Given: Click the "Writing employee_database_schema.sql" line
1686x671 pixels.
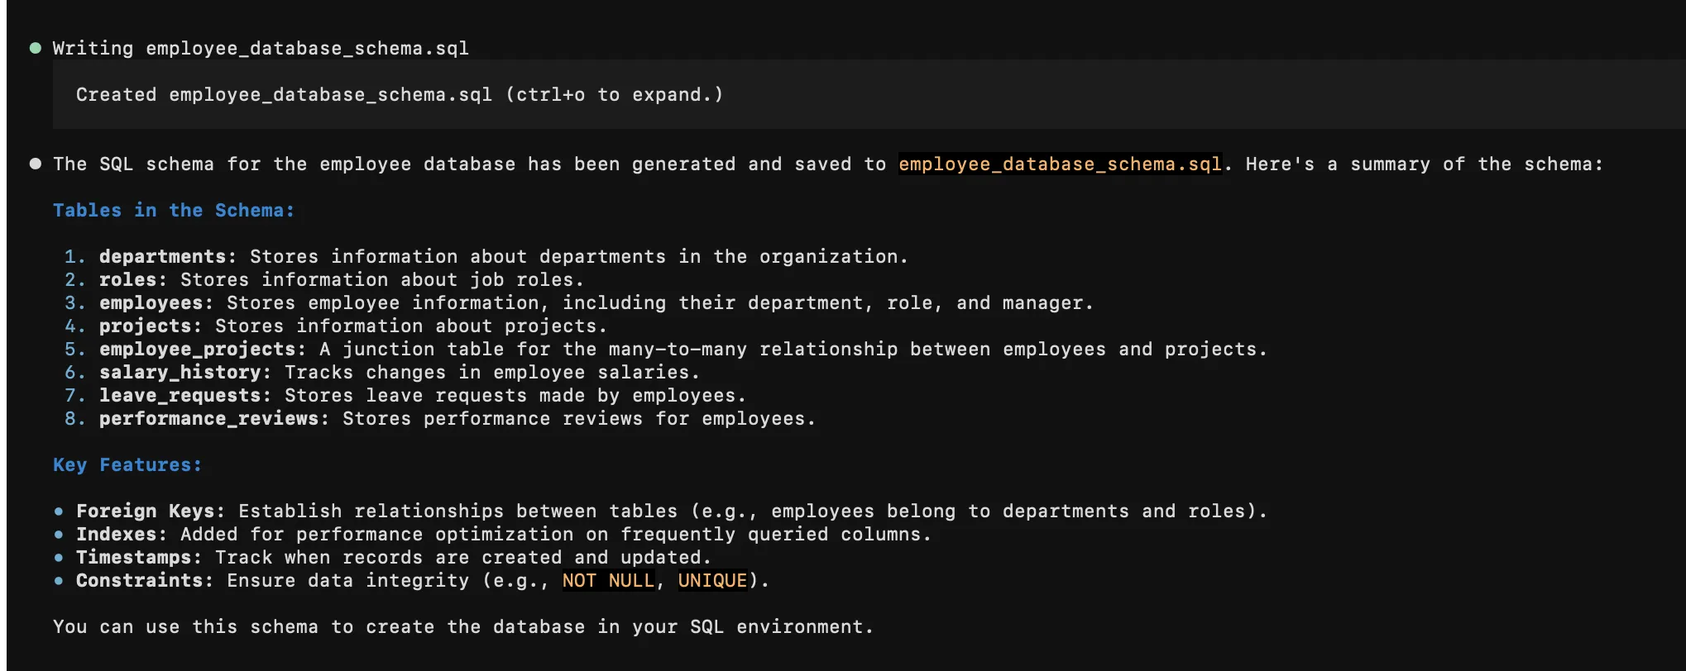Looking at the screenshot, I should click(261, 48).
